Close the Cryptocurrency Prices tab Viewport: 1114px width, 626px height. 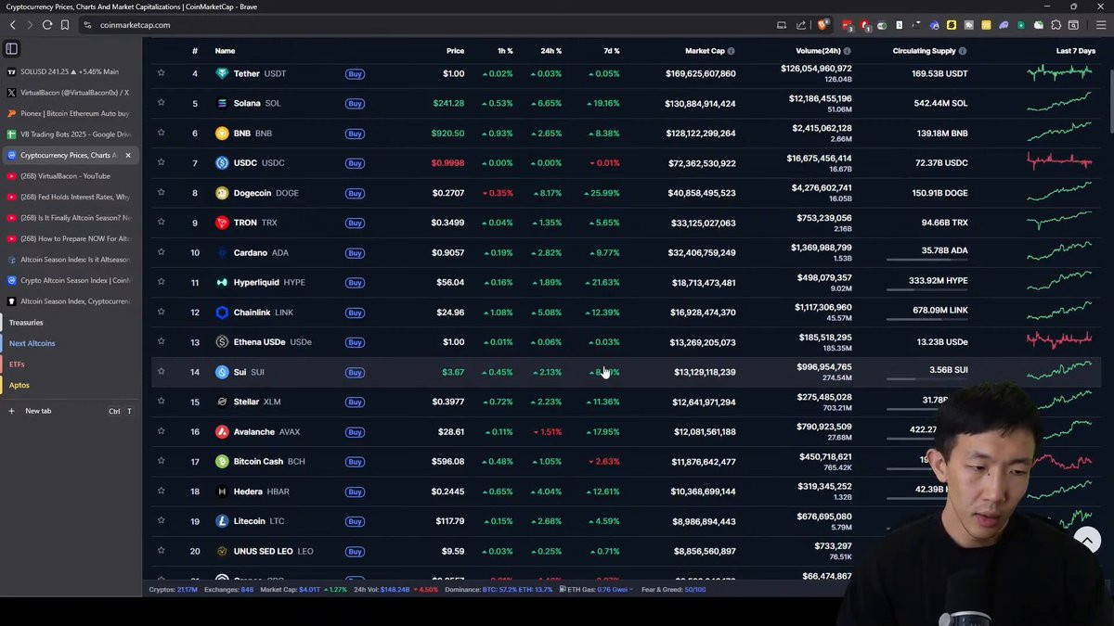tap(128, 155)
